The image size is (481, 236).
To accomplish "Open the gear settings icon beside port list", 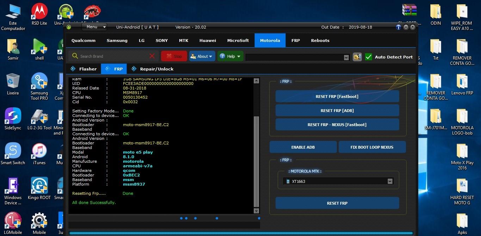I will pos(357,57).
